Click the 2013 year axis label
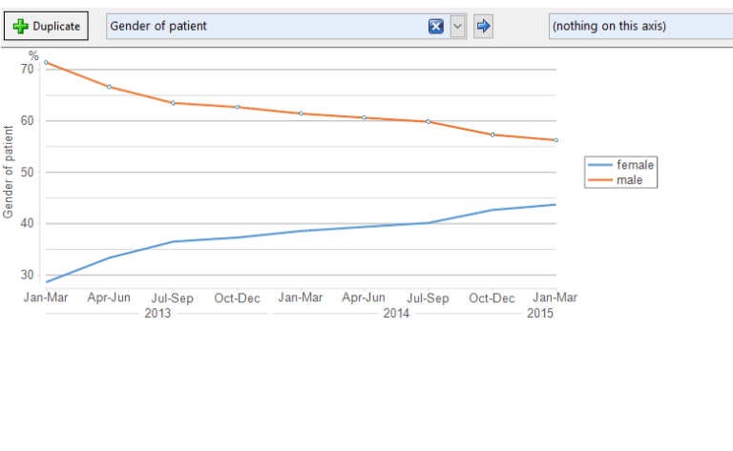Viewport: 733px width, 451px height. click(157, 313)
